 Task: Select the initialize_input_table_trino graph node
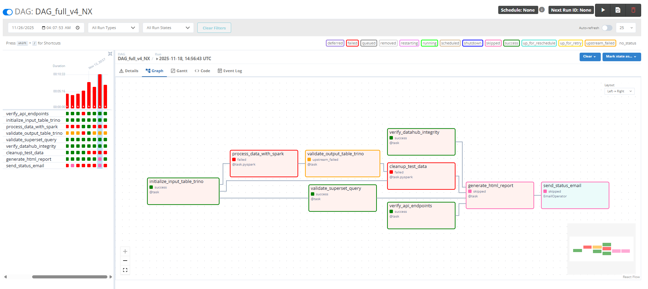pos(183,191)
